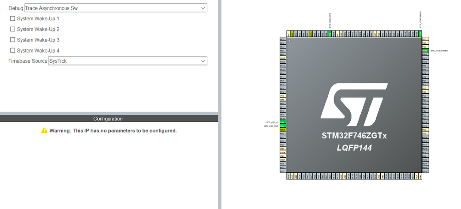Viewport: 461px width, 209px height.
Task: Select pin PE3 on the chip
Action: coord(283,43)
